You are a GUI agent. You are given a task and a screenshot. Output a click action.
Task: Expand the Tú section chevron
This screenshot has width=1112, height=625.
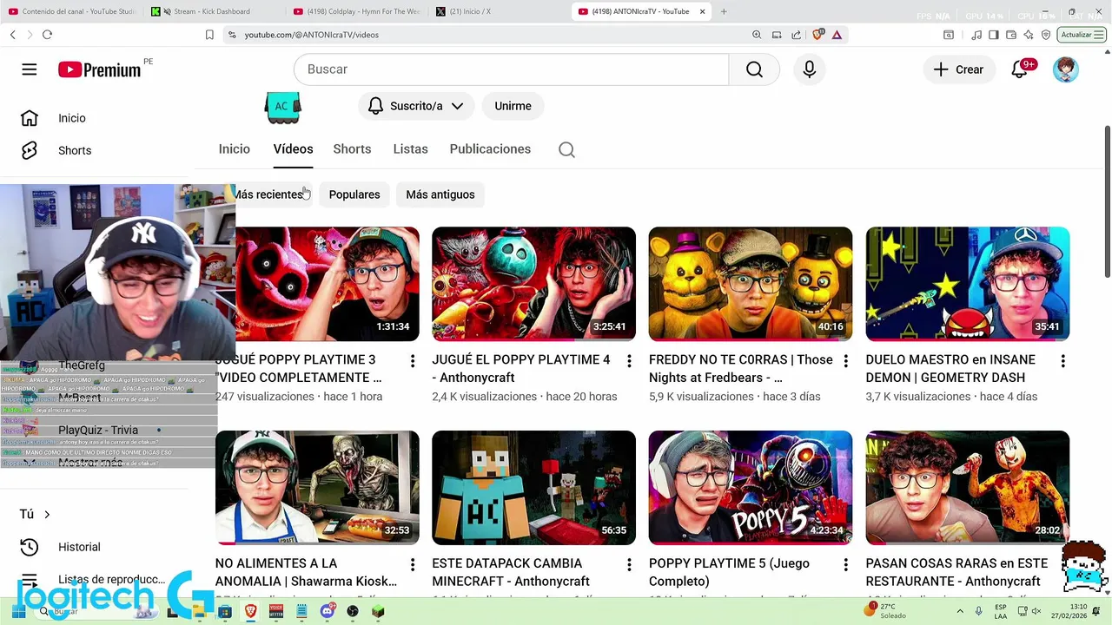pos(47,514)
